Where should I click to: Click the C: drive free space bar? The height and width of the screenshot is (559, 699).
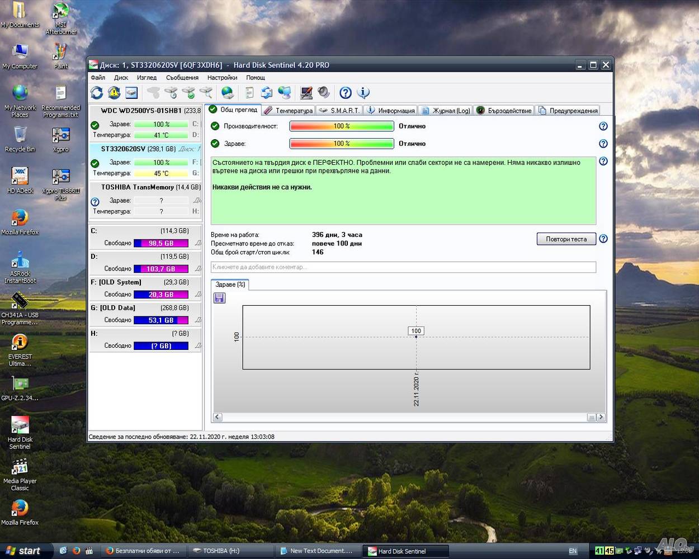point(161,243)
